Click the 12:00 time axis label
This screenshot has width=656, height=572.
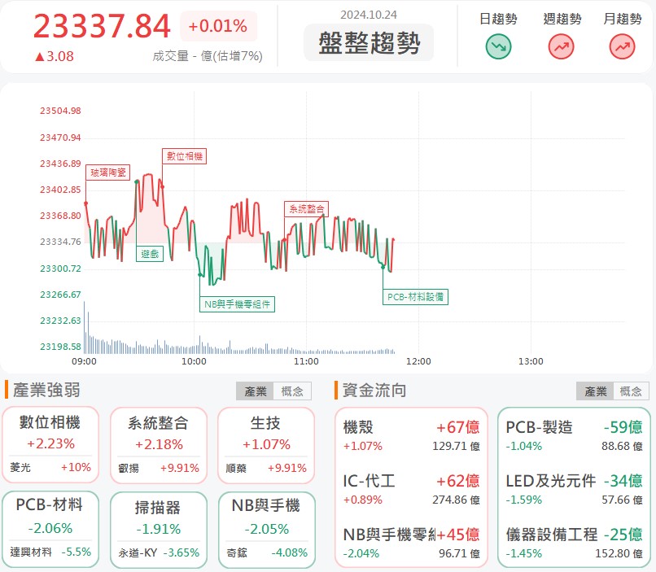pos(418,361)
